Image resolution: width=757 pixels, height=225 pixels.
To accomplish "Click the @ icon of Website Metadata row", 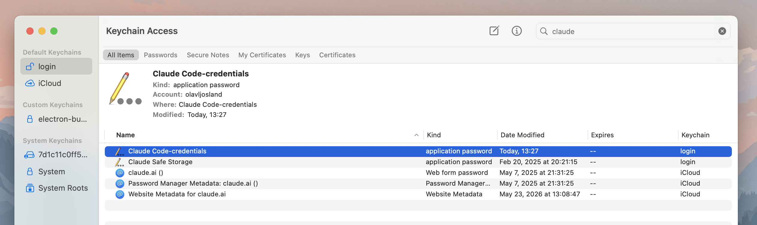I will (x=120, y=194).
